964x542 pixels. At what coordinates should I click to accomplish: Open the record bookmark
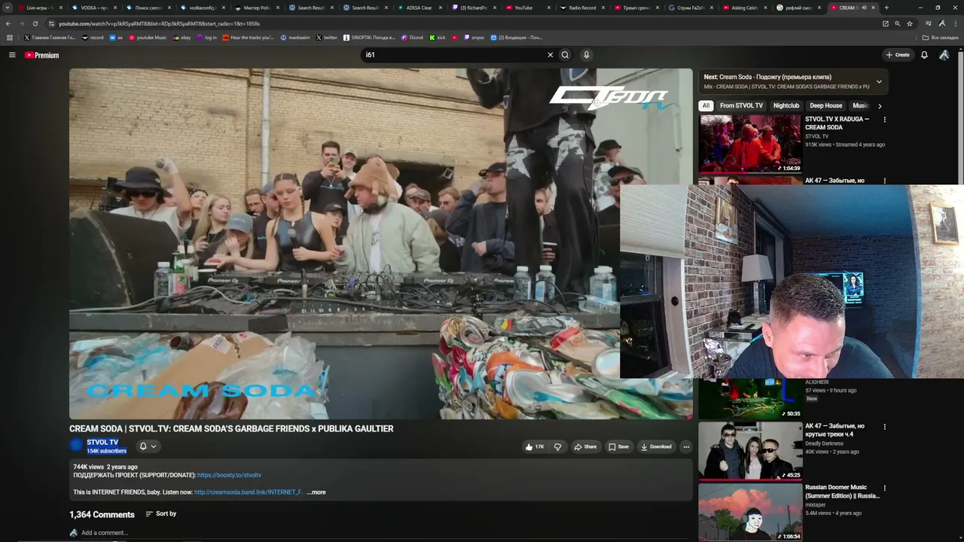click(x=93, y=38)
